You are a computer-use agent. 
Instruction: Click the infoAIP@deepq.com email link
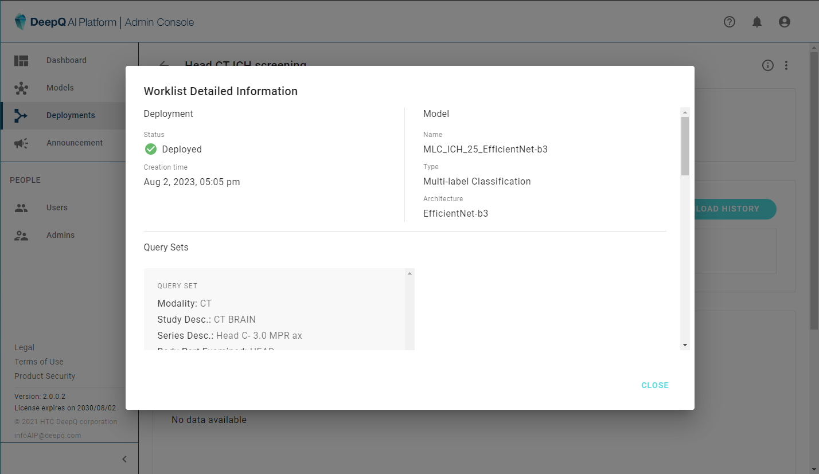click(x=48, y=435)
